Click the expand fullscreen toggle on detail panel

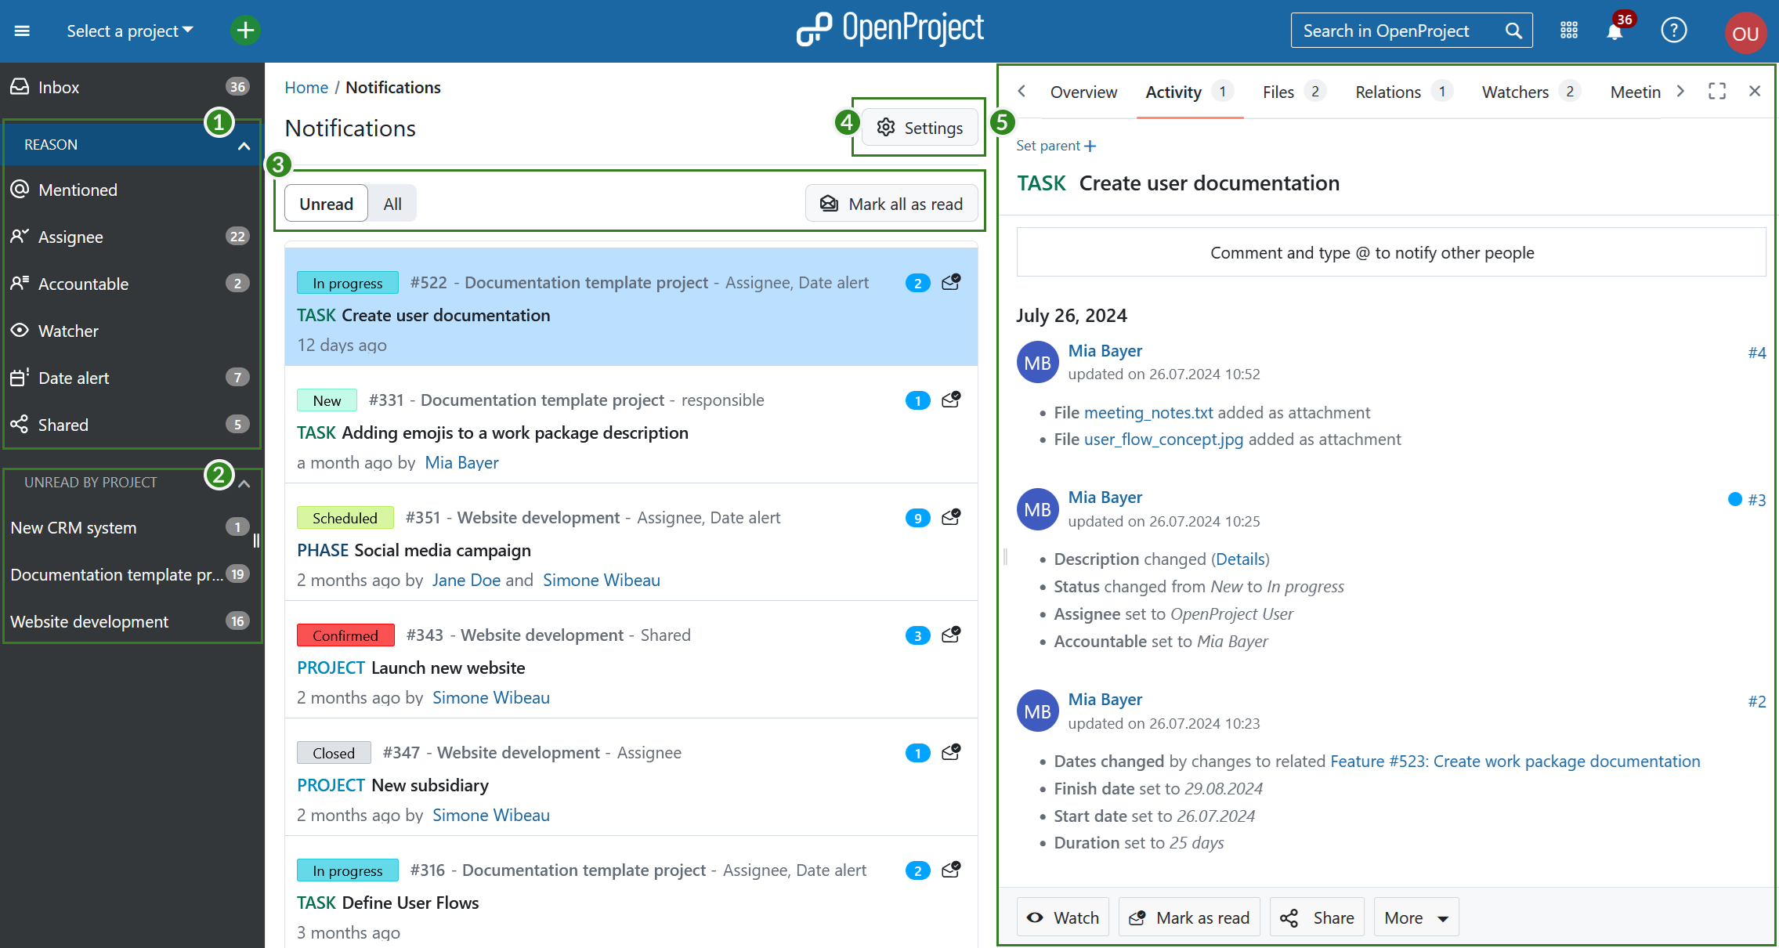click(1716, 91)
